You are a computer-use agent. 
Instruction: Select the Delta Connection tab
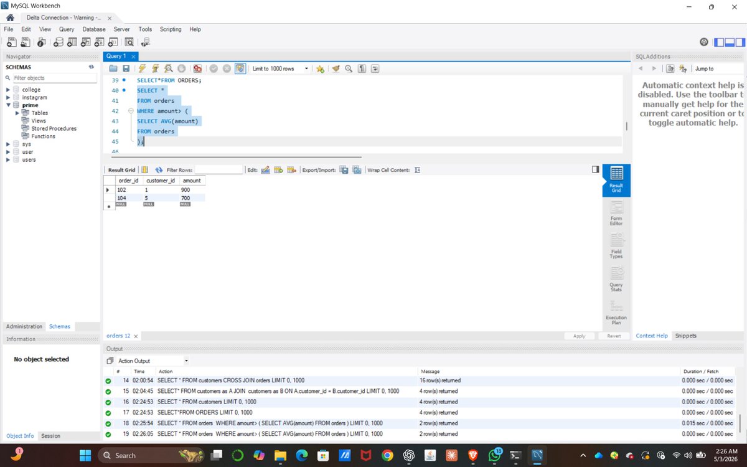point(68,17)
